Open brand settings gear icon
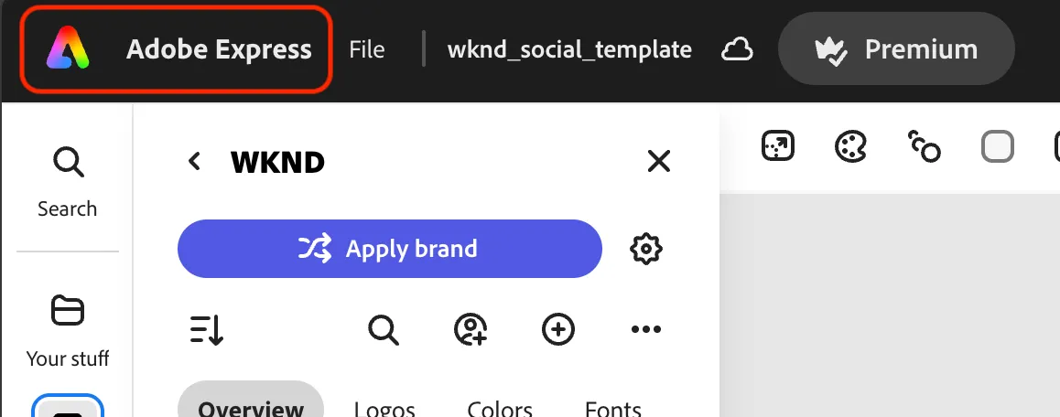Image resolution: width=1060 pixels, height=417 pixels. [x=645, y=249]
